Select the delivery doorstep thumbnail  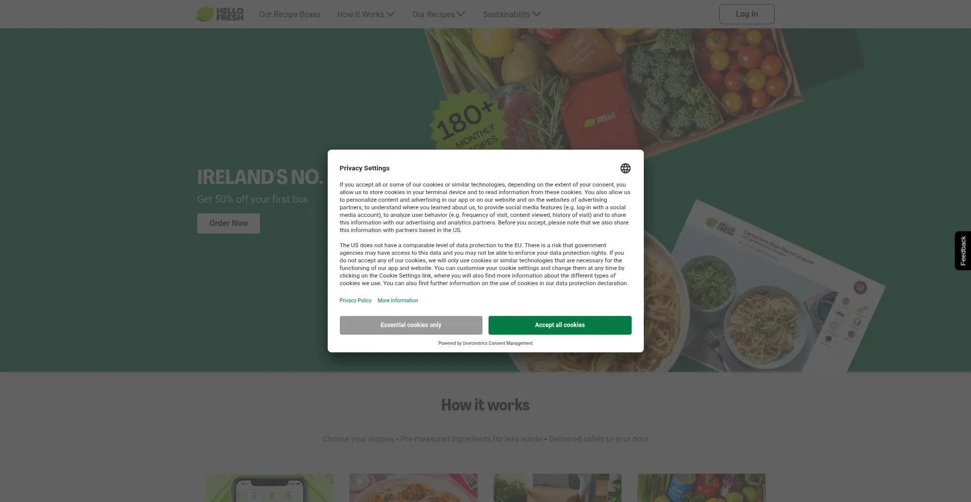(557, 488)
